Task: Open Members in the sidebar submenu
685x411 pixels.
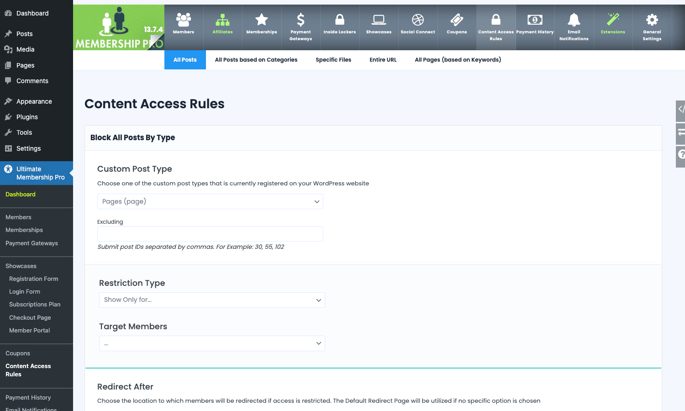Action: point(18,217)
